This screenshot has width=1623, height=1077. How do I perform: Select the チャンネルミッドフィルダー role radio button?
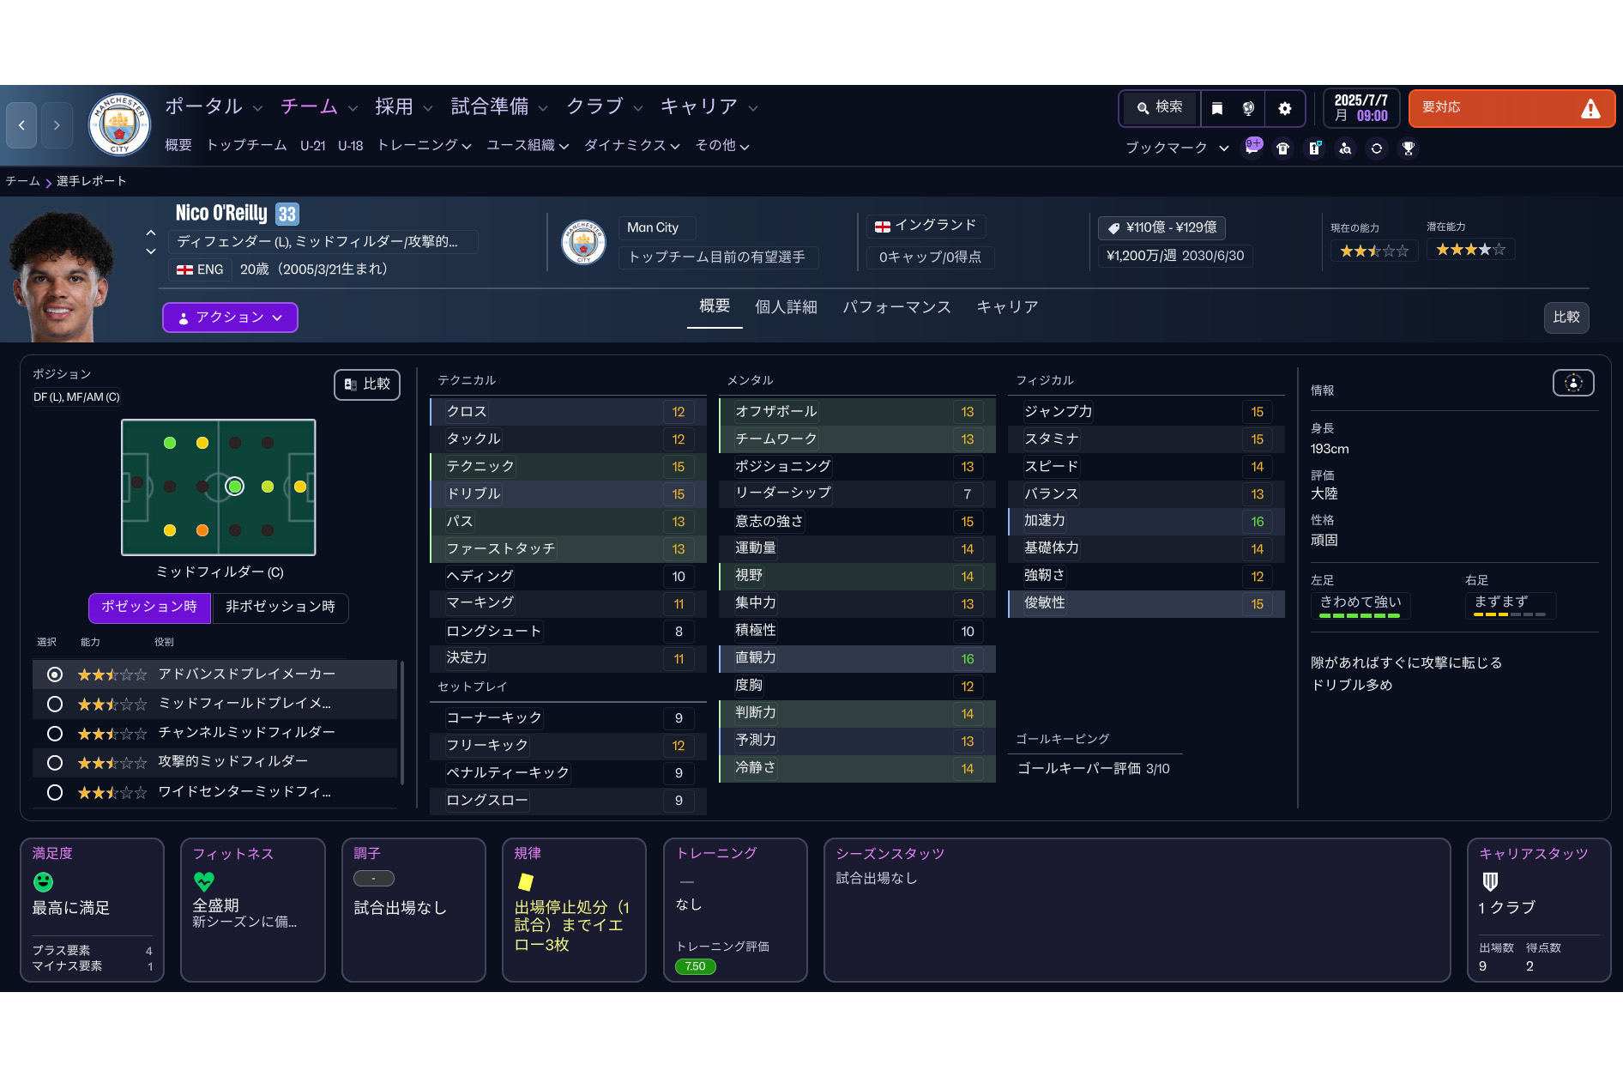pyautogui.click(x=55, y=734)
